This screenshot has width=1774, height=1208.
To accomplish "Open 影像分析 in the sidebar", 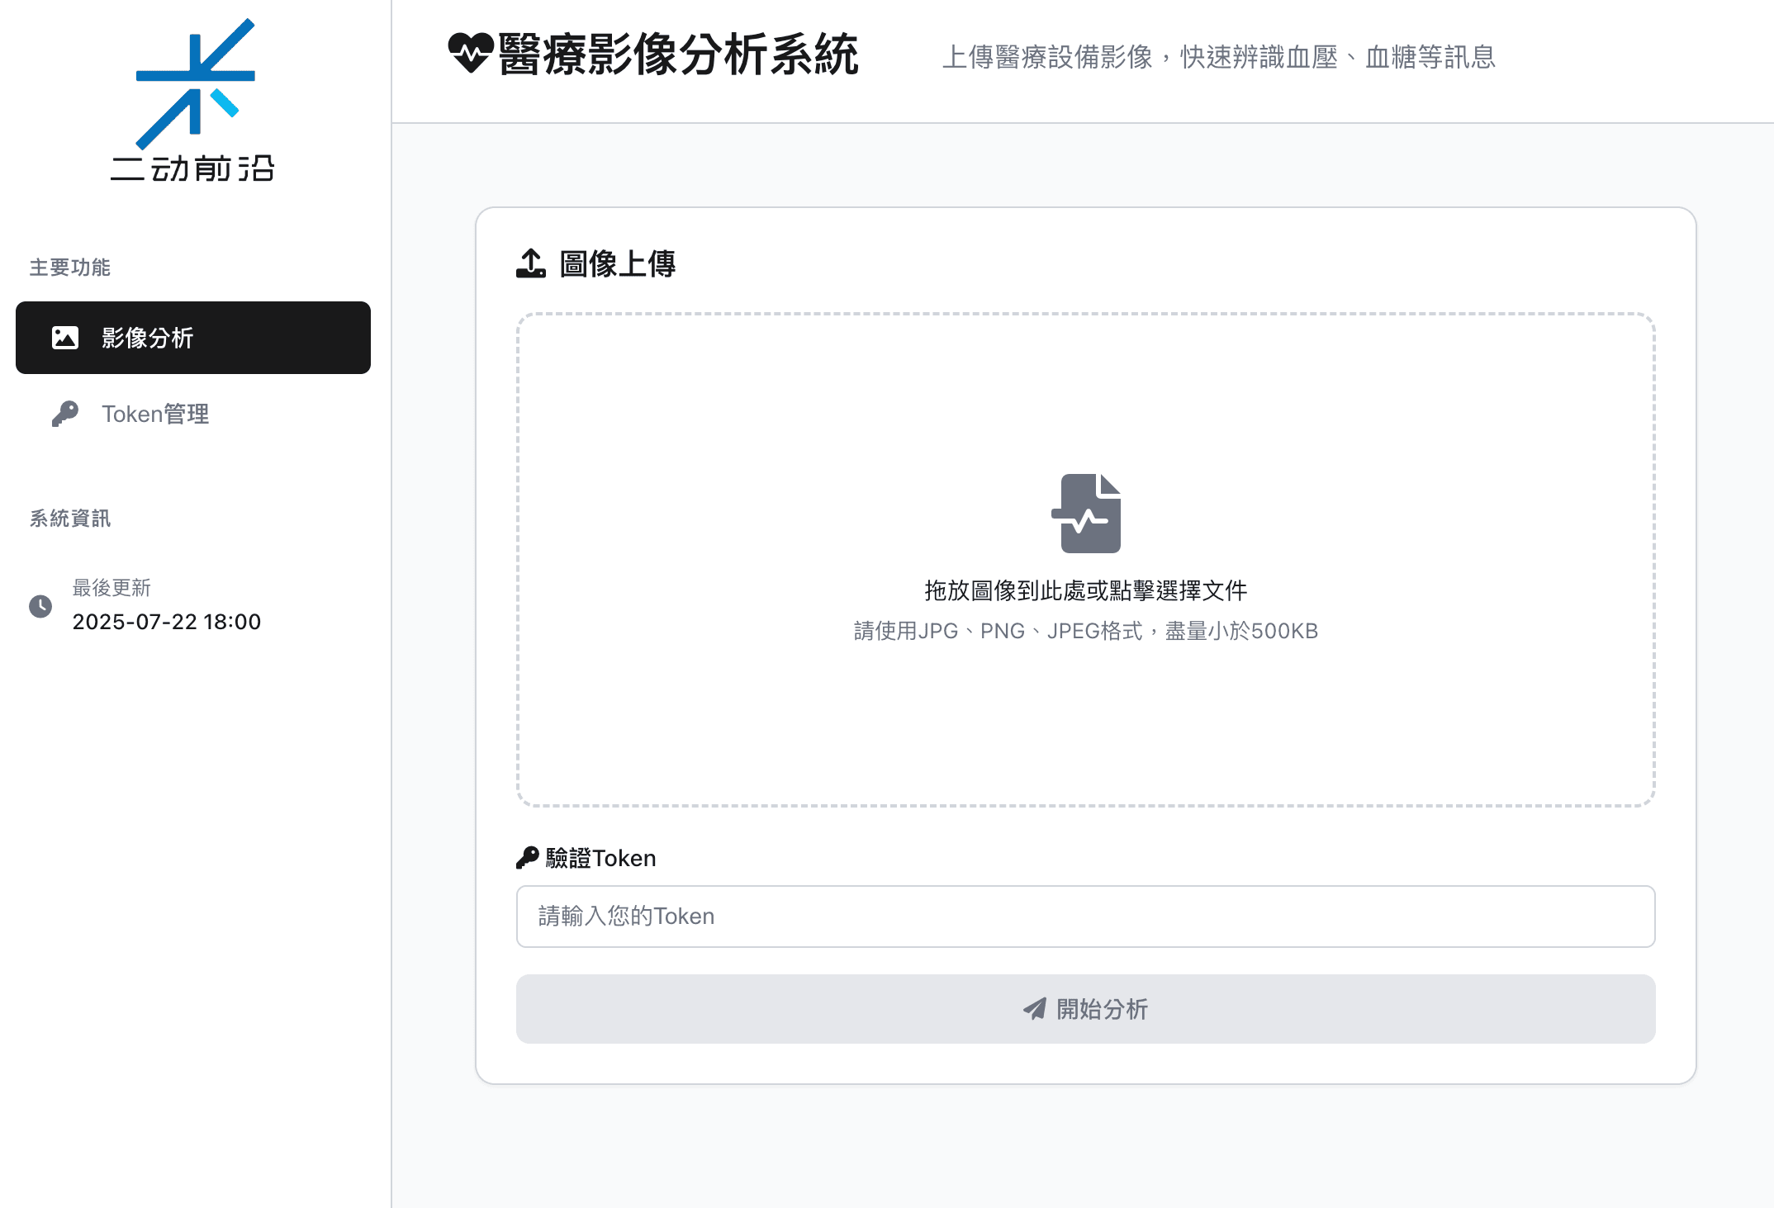I will [193, 338].
